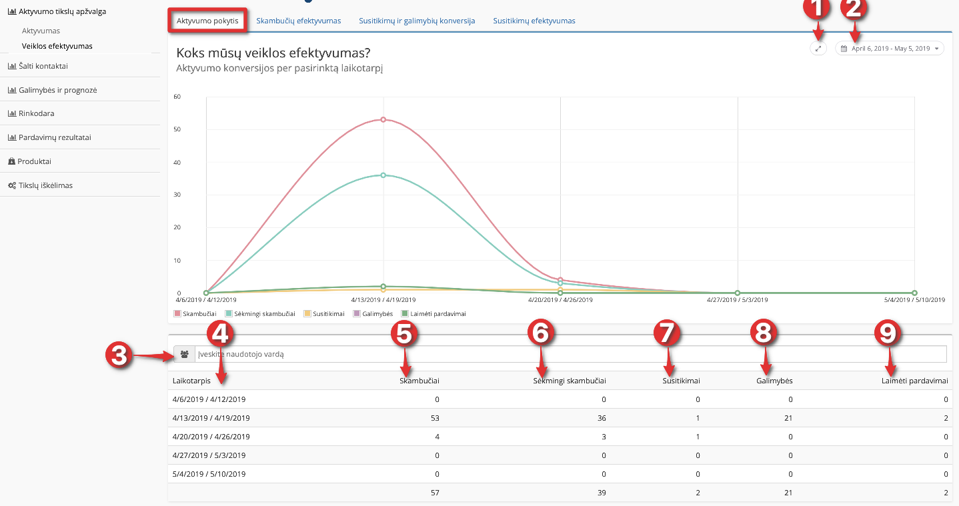The image size is (959, 506).
Task: Toggle Laimėti pardavimai legend swatch
Action: coord(404,313)
